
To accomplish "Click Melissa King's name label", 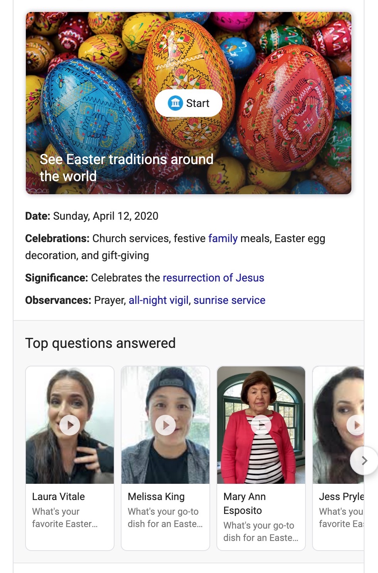I will click(155, 497).
